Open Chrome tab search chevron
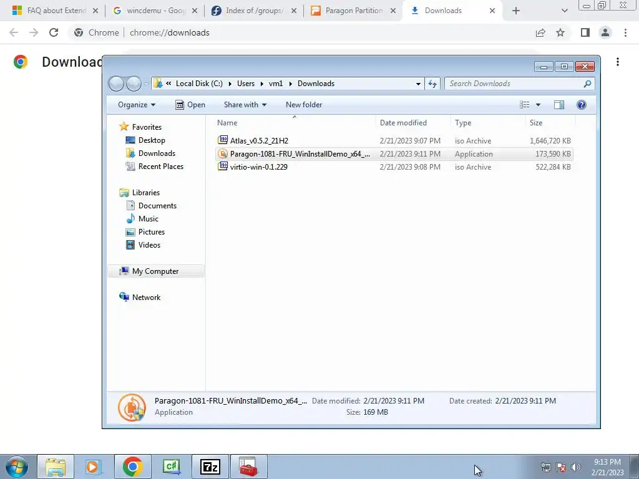Image resolution: width=639 pixels, height=479 pixels. click(564, 11)
